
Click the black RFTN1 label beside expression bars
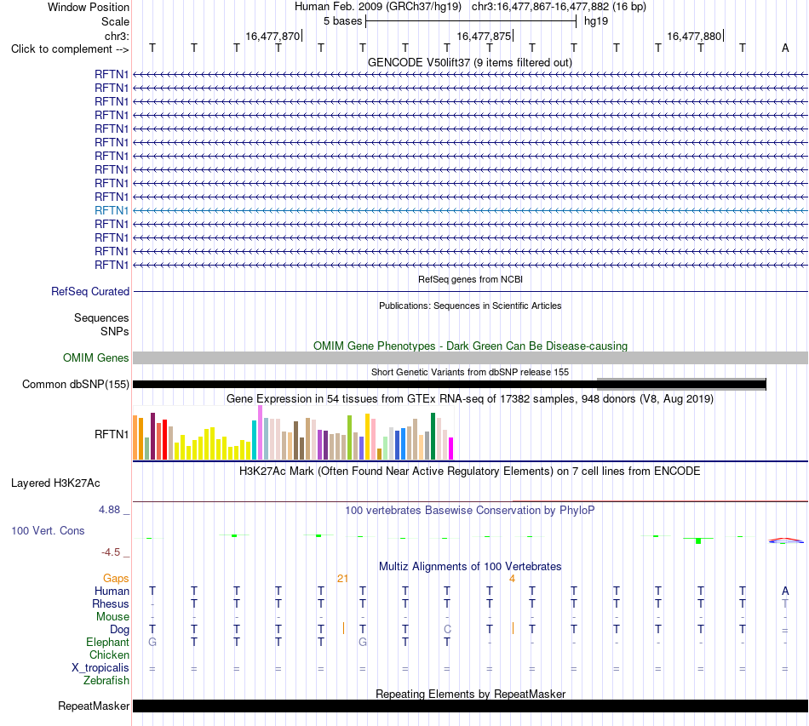[x=112, y=434]
